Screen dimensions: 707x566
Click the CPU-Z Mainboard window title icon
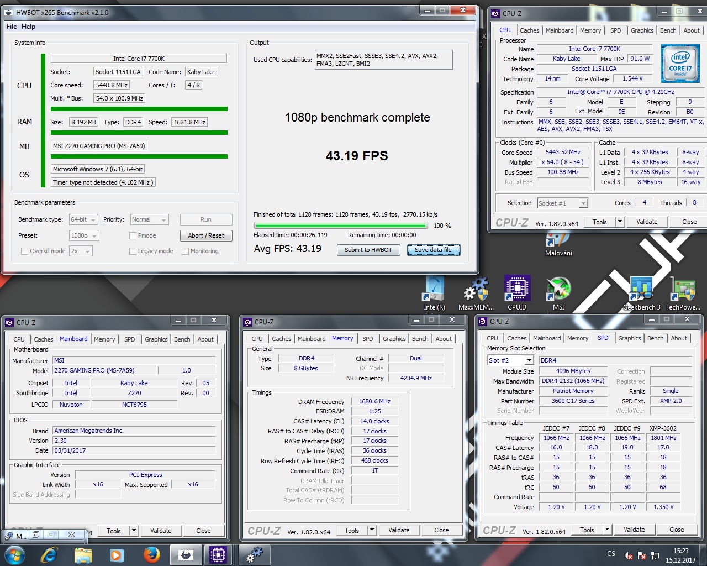pos(9,322)
